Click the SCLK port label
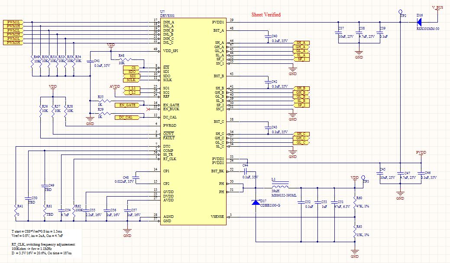Image resolution: width=450 pixels, height=263 pixels. 131,80
